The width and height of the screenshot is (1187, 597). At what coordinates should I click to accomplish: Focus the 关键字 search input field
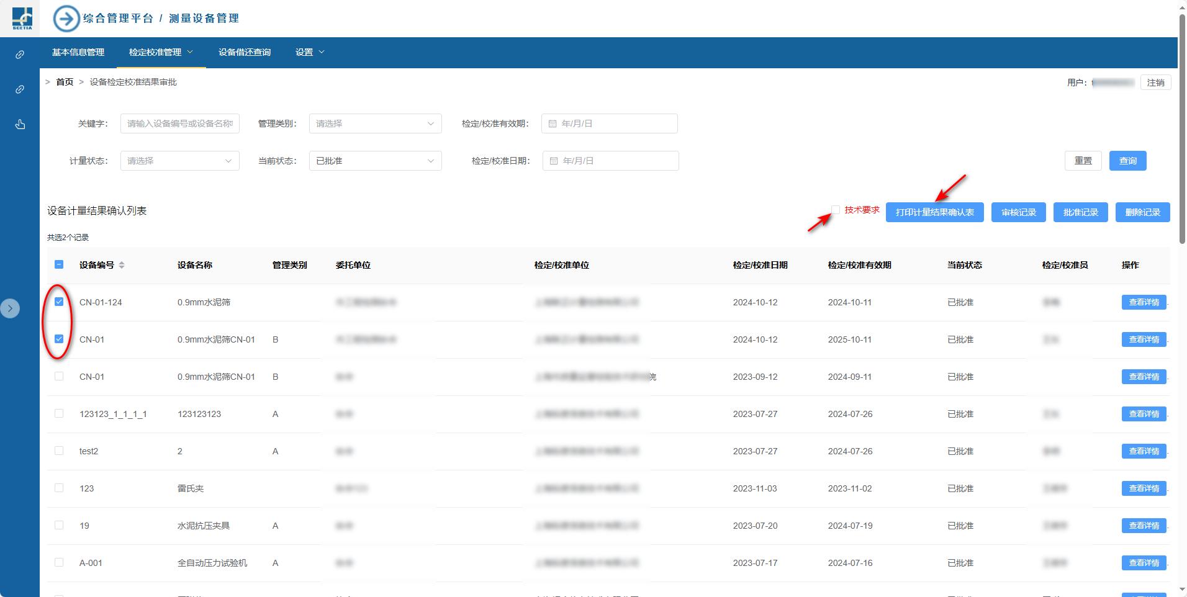179,123
